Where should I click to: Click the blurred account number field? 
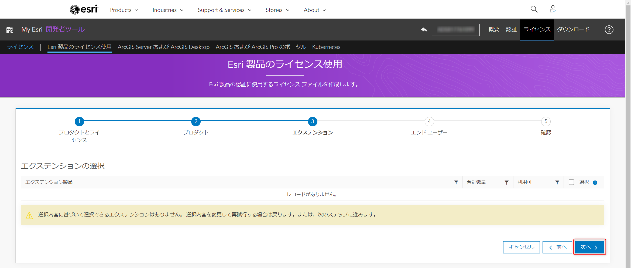tap(455, 30)
